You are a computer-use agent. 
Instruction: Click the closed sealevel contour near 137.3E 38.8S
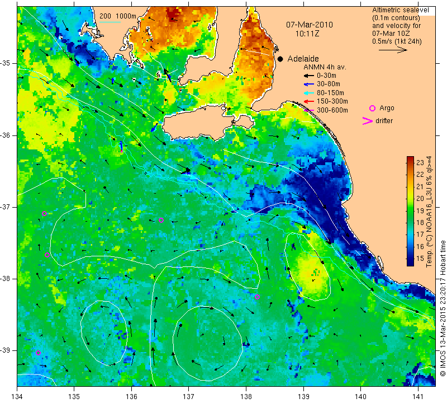[208, 344]
